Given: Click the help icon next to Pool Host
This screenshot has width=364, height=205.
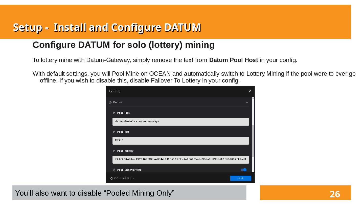Looking at the screenshot, I should 114,113.
